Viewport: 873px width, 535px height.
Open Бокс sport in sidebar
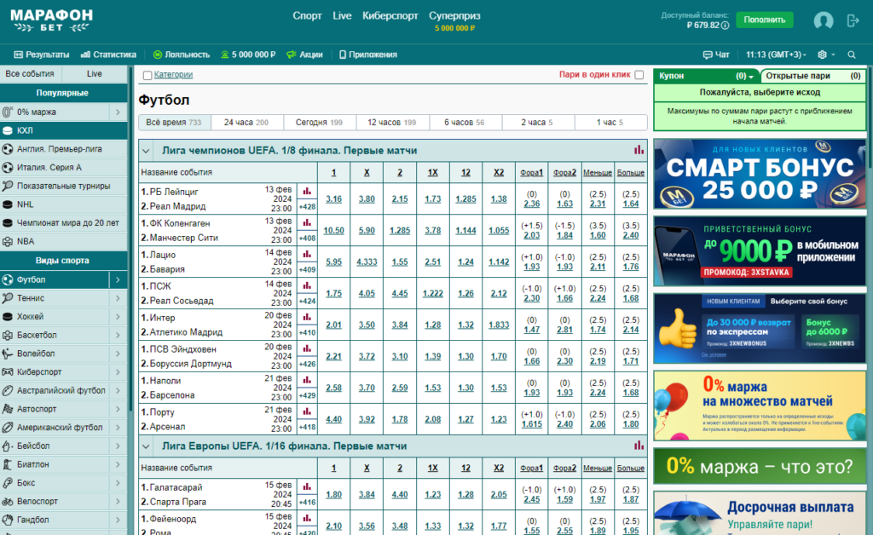[x=54, y=483]
